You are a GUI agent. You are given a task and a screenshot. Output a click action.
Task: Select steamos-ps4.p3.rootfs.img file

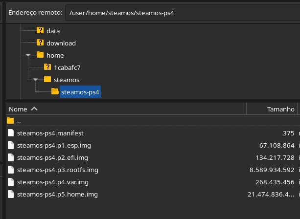coord(58,170)
